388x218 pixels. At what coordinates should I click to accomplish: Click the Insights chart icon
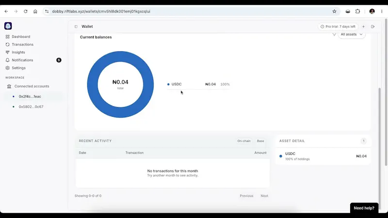pyautogui.click(x=7, y=52)
